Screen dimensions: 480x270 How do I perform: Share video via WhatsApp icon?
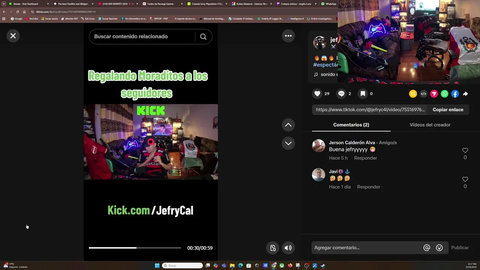pos(444,94)
